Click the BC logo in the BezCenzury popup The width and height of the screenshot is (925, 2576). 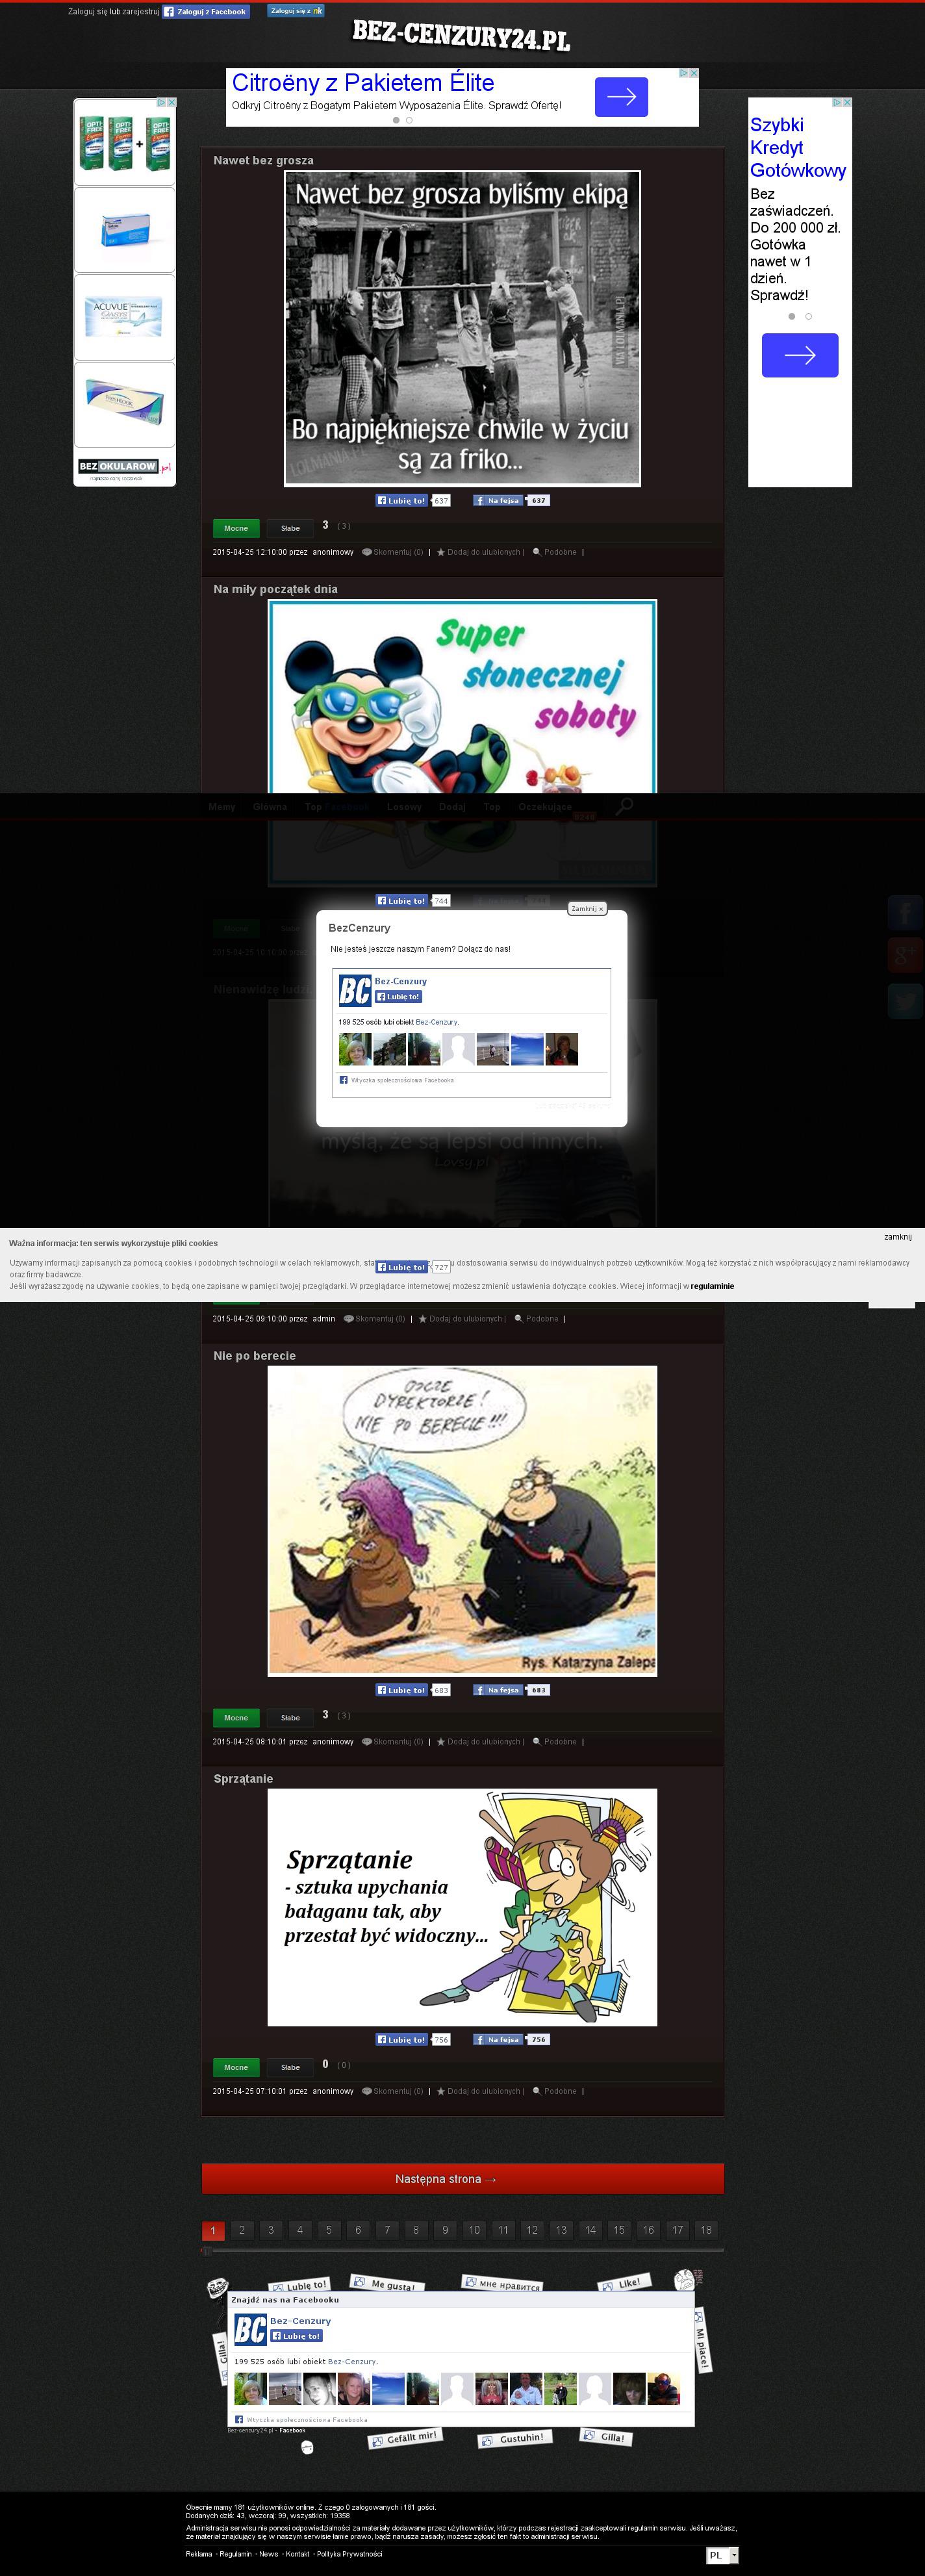tap(354, 989)
